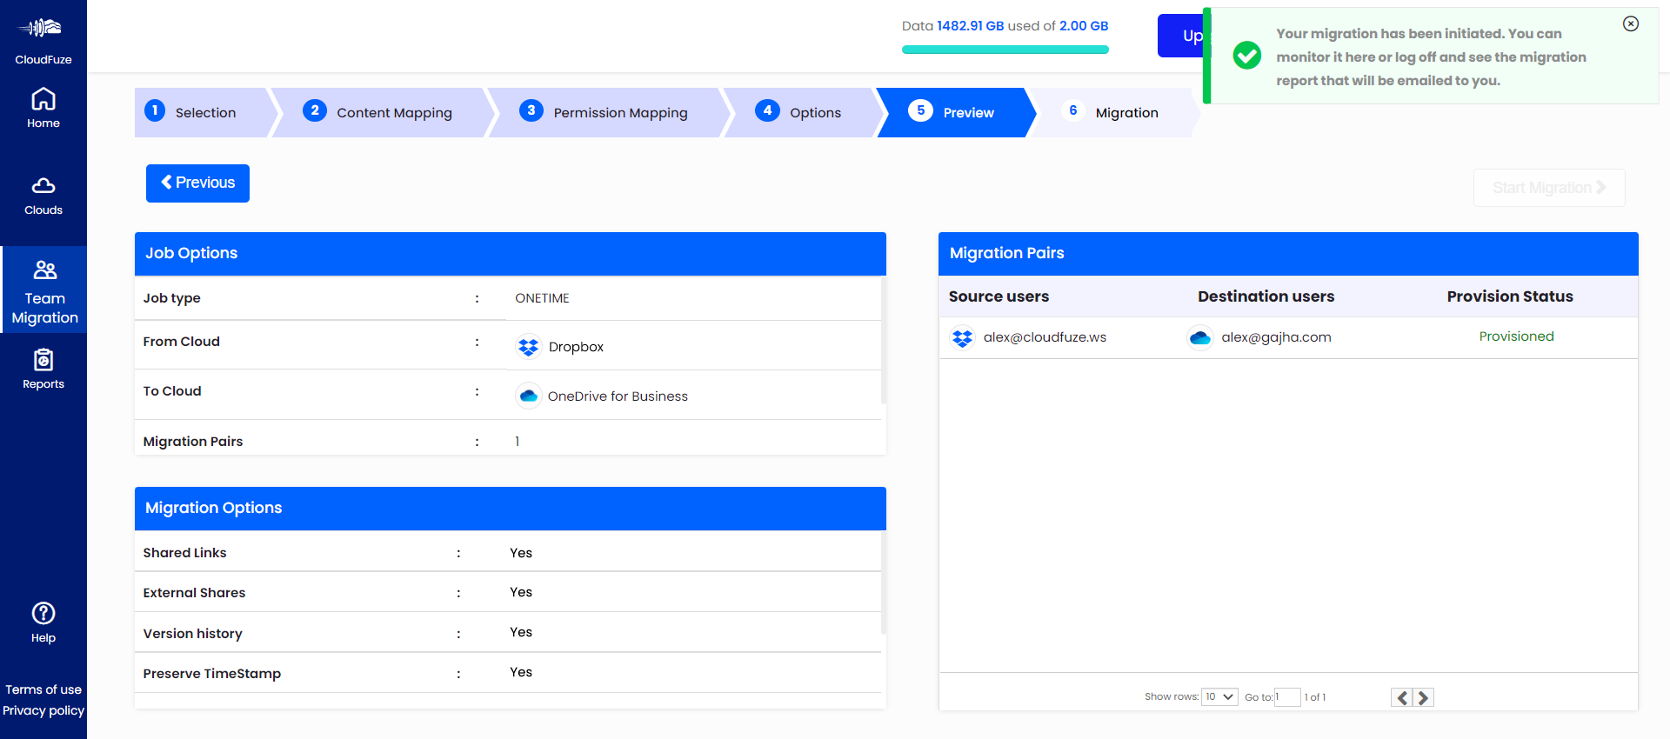Click the Start Migration button

click(1548, 188)
